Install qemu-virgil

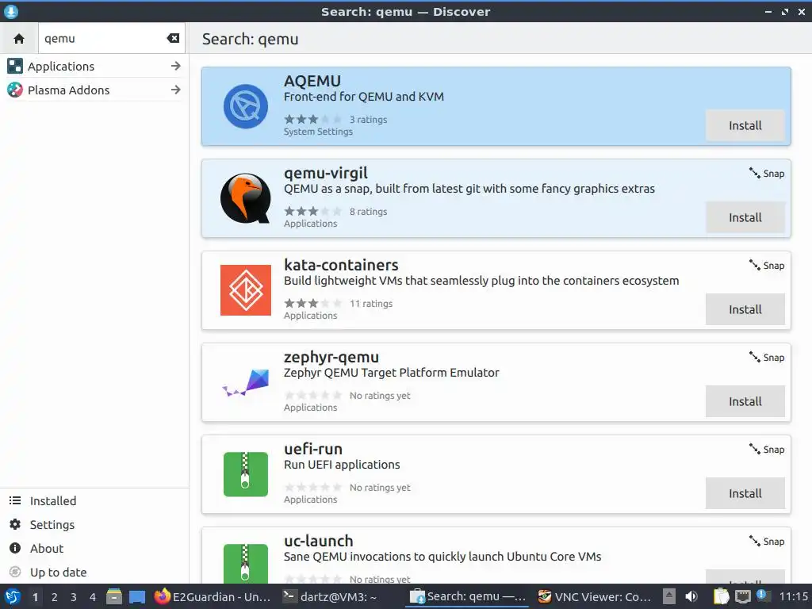[x=745, y=217]
